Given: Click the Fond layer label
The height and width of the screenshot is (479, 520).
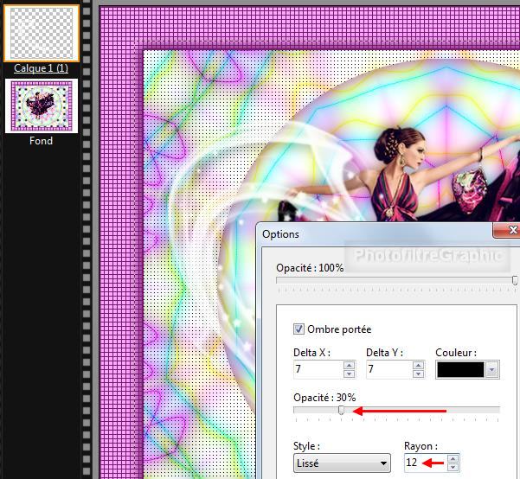Looking at the screenshot, I should (42, 141).
